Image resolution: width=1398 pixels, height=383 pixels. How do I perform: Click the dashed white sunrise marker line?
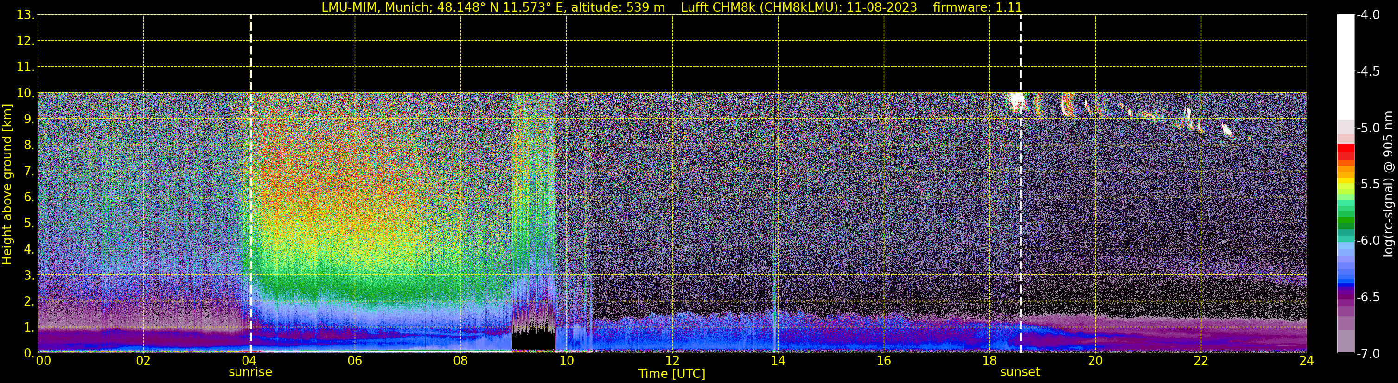[250, 184]
